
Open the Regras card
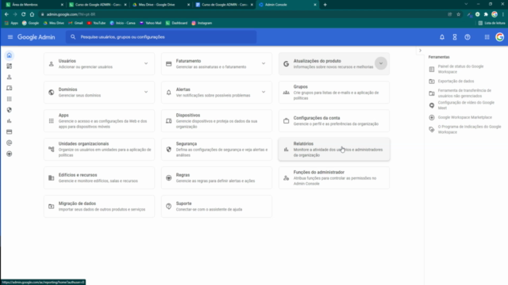pos(217,177)
